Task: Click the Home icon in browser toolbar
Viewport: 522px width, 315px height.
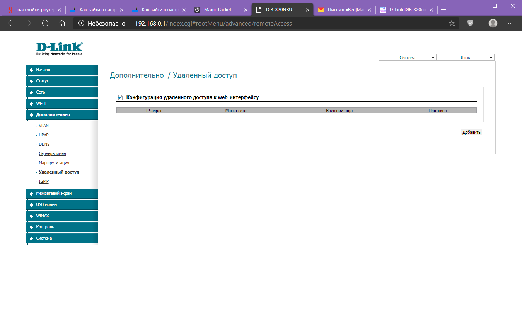Action: coord(62,23)
